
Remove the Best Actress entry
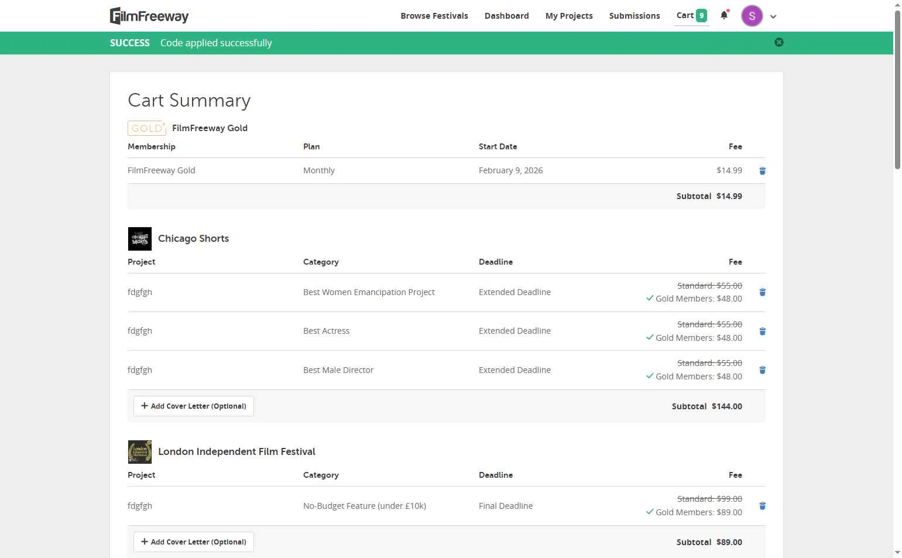[x=762, y=331]
